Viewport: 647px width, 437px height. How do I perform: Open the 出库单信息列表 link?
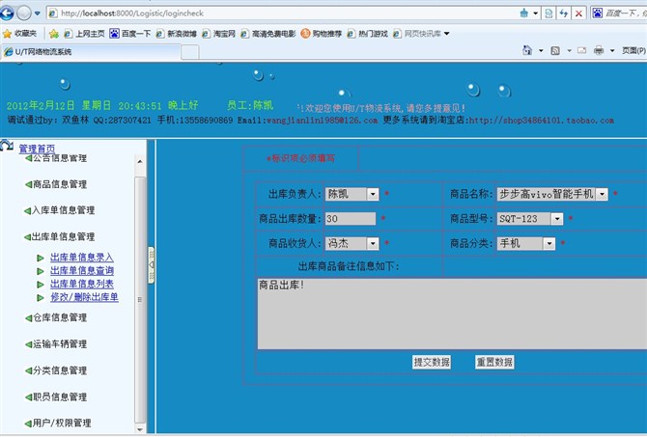82,284
